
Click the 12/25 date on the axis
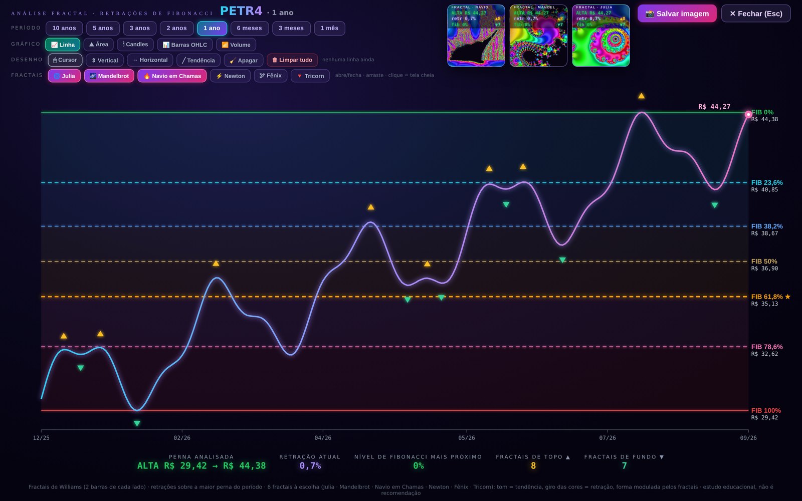[41, 438]
